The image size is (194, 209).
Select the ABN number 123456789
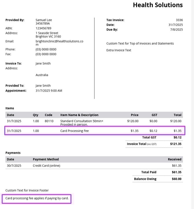tap(43, 28)
